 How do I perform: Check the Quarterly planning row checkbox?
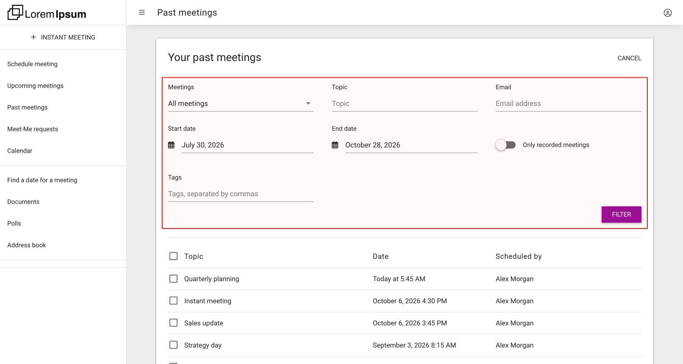[x=173, y=279]
